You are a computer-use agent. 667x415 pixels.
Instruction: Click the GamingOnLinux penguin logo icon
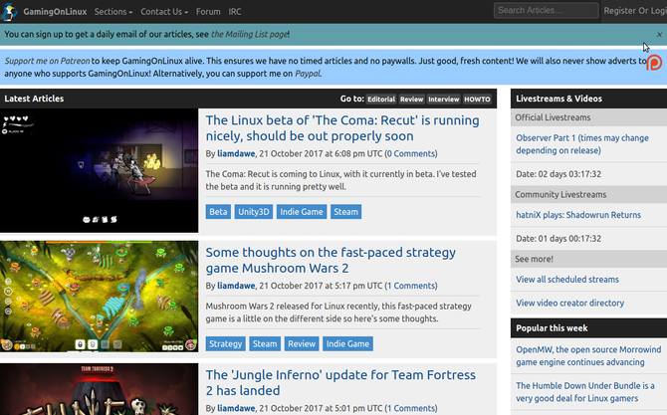pos(9,12)
